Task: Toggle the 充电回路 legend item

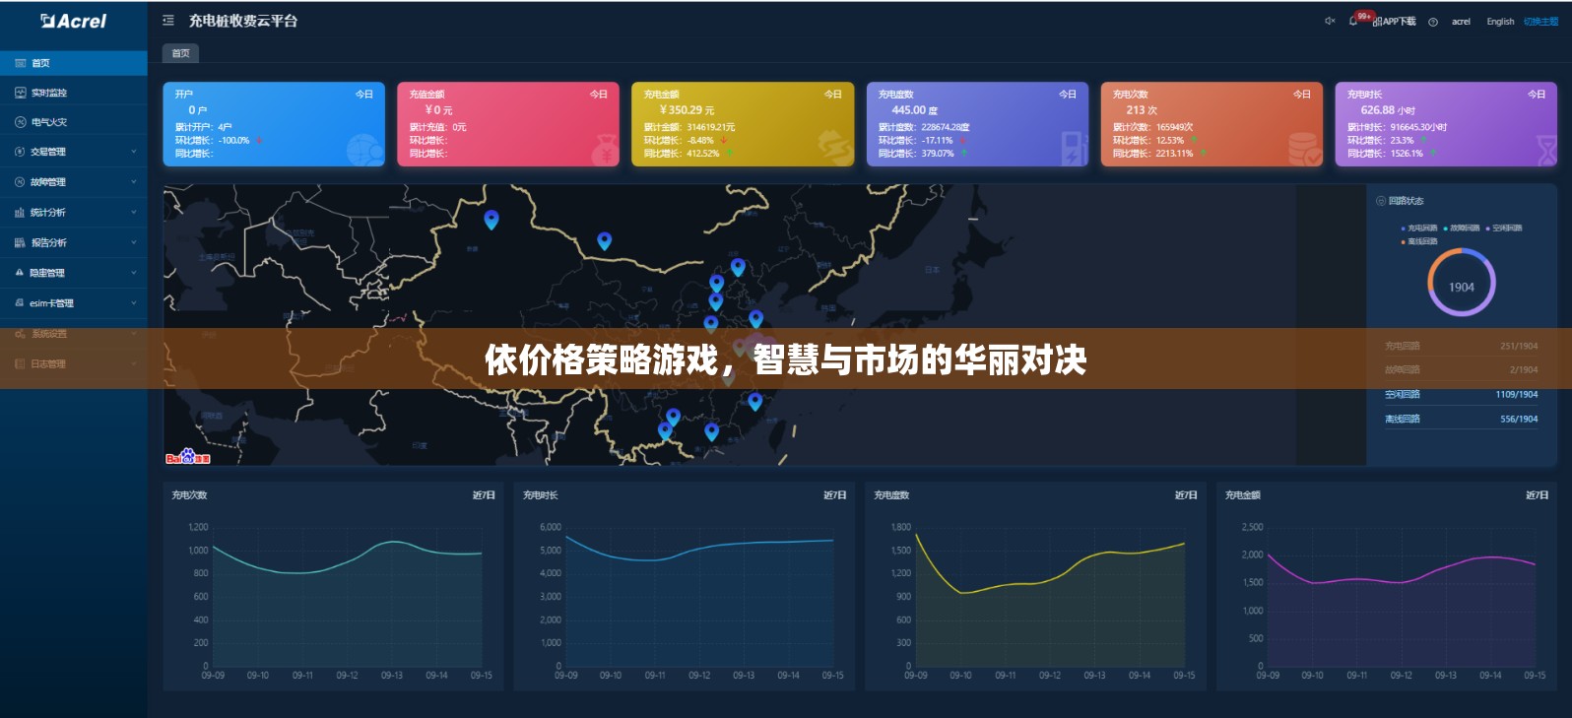Action: tap(1419, 228)
